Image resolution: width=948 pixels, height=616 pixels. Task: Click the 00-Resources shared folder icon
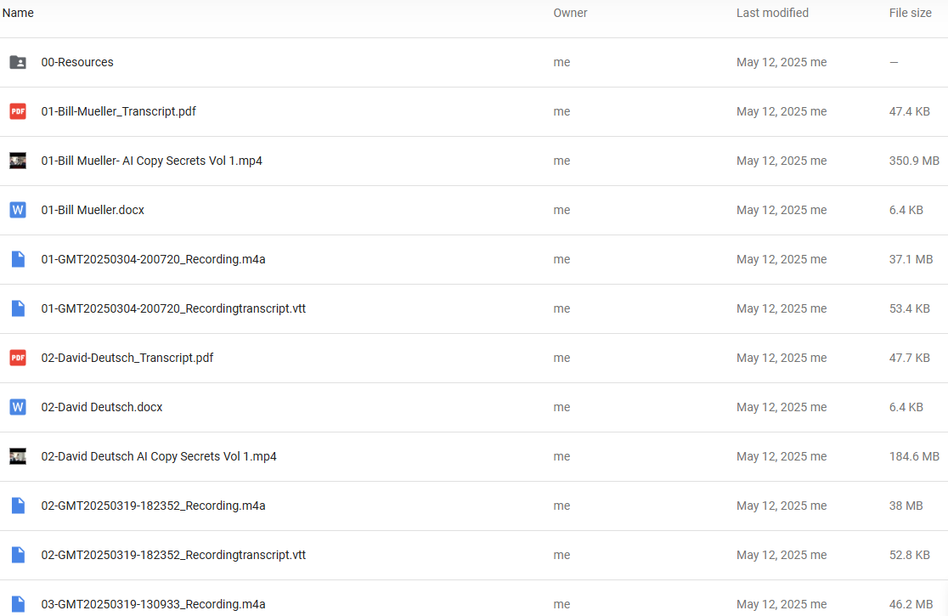coord(18,62)
